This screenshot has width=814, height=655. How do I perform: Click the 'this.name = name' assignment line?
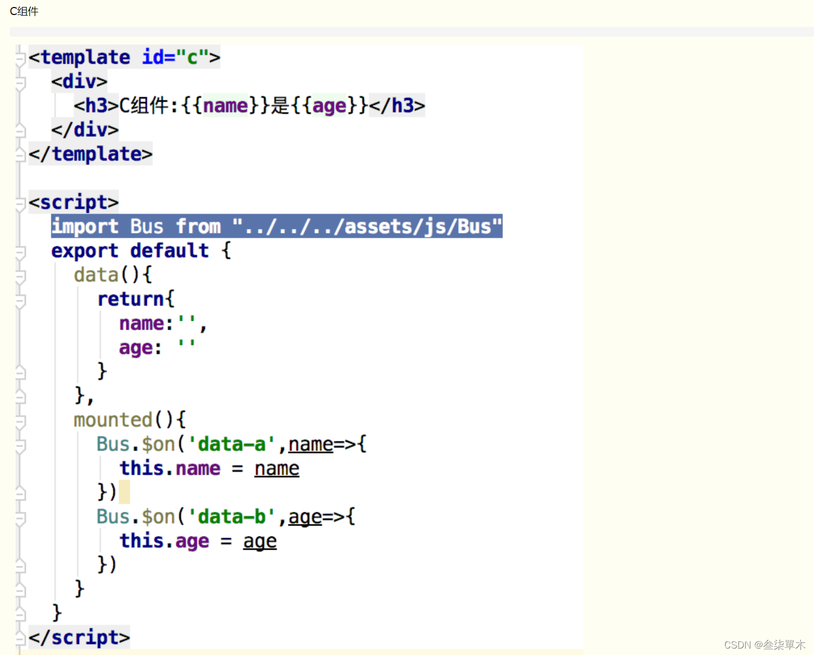(209, 468)
